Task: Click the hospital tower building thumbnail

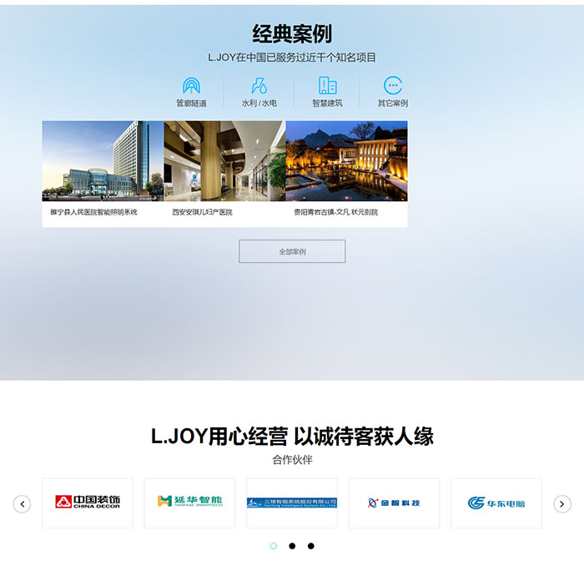Action: (103, 160)
